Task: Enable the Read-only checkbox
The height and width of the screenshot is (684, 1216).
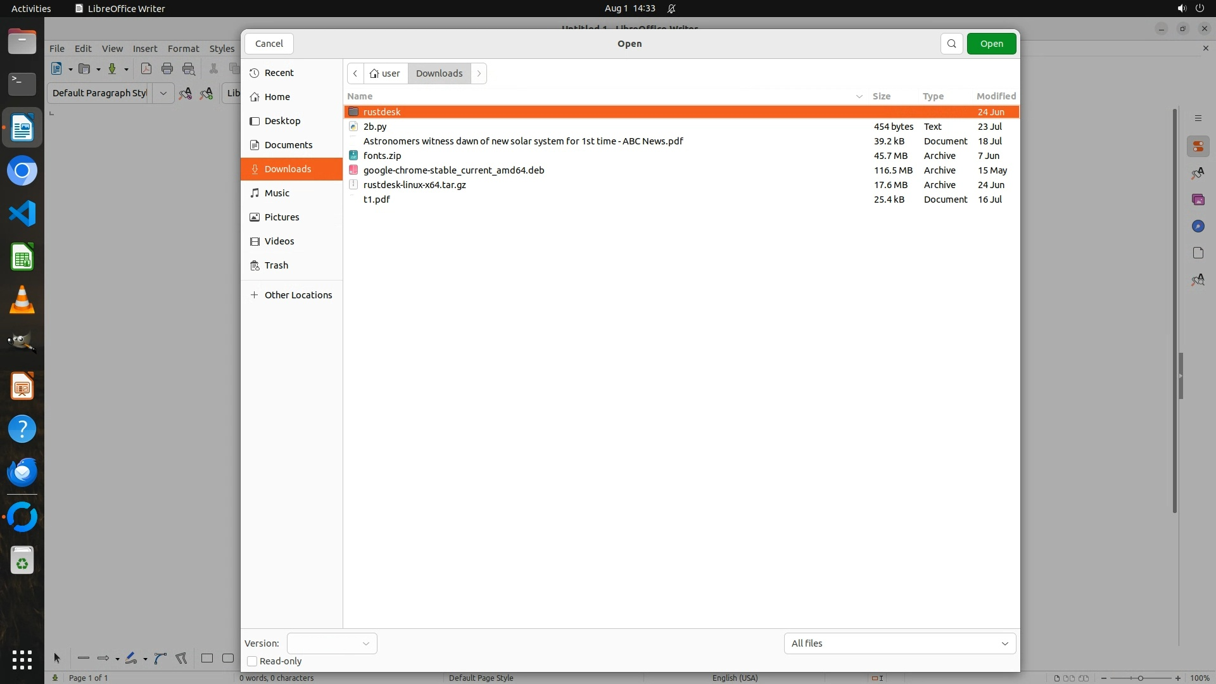Action: coord(252,661)
